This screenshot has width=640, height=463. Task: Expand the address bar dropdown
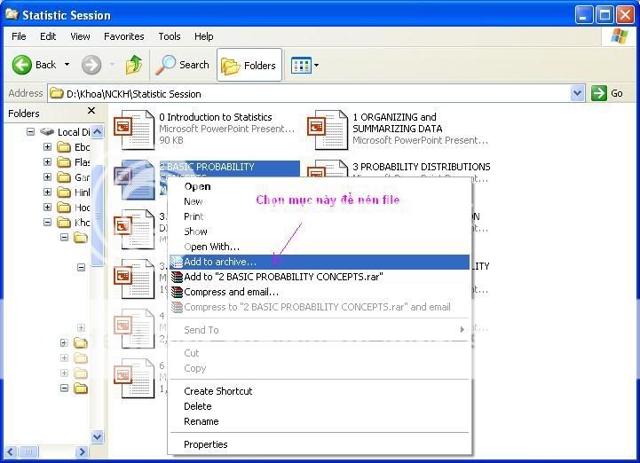[577, 93]
